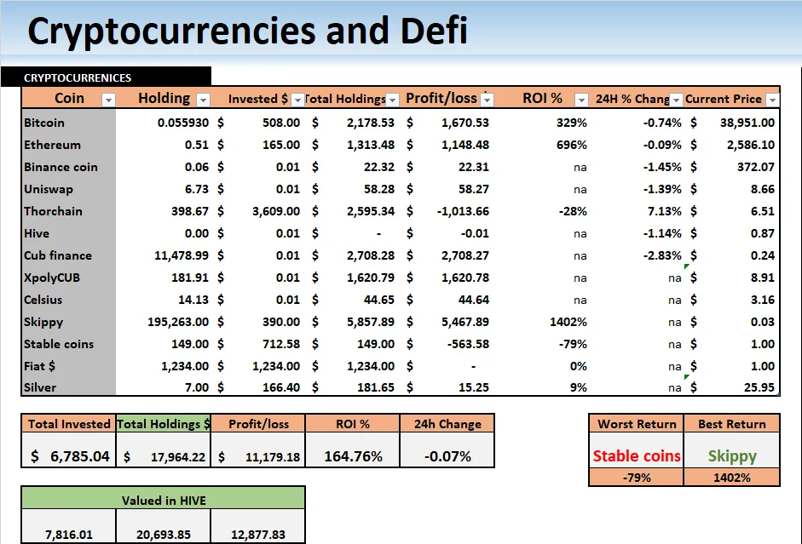Select the 24h Change summary header
The height and width of the screenshot is (544, 802).
click(447, 424)
